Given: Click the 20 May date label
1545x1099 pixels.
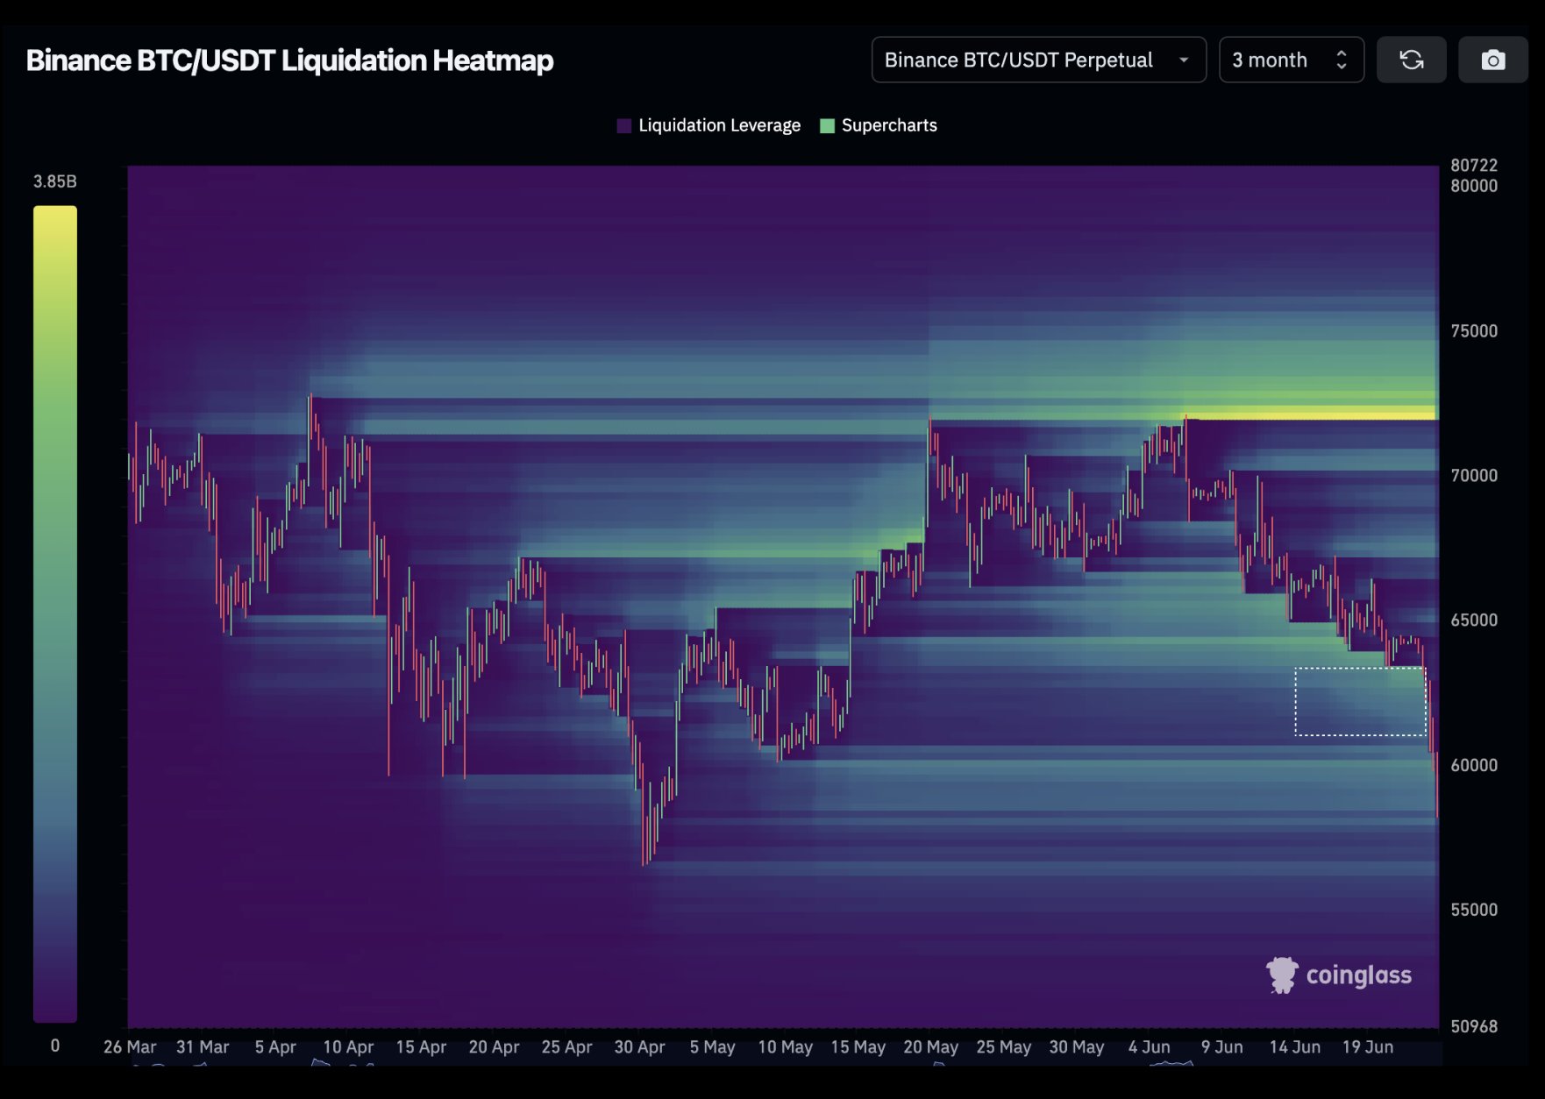Looking at the screenshot, I should coord(930,1046).
